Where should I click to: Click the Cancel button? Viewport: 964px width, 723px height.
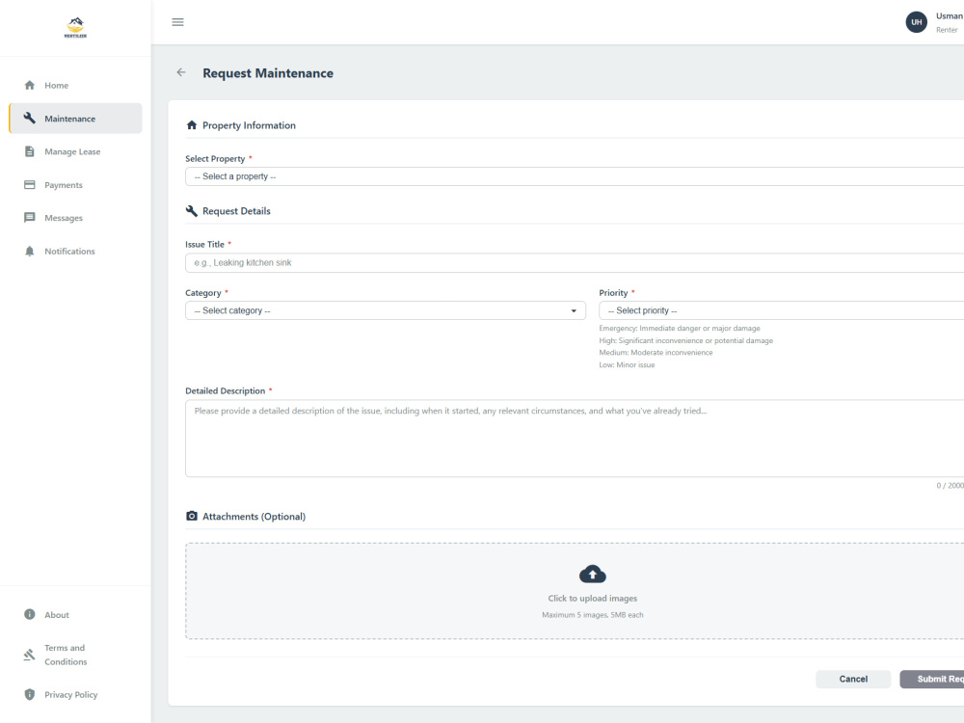853,679
